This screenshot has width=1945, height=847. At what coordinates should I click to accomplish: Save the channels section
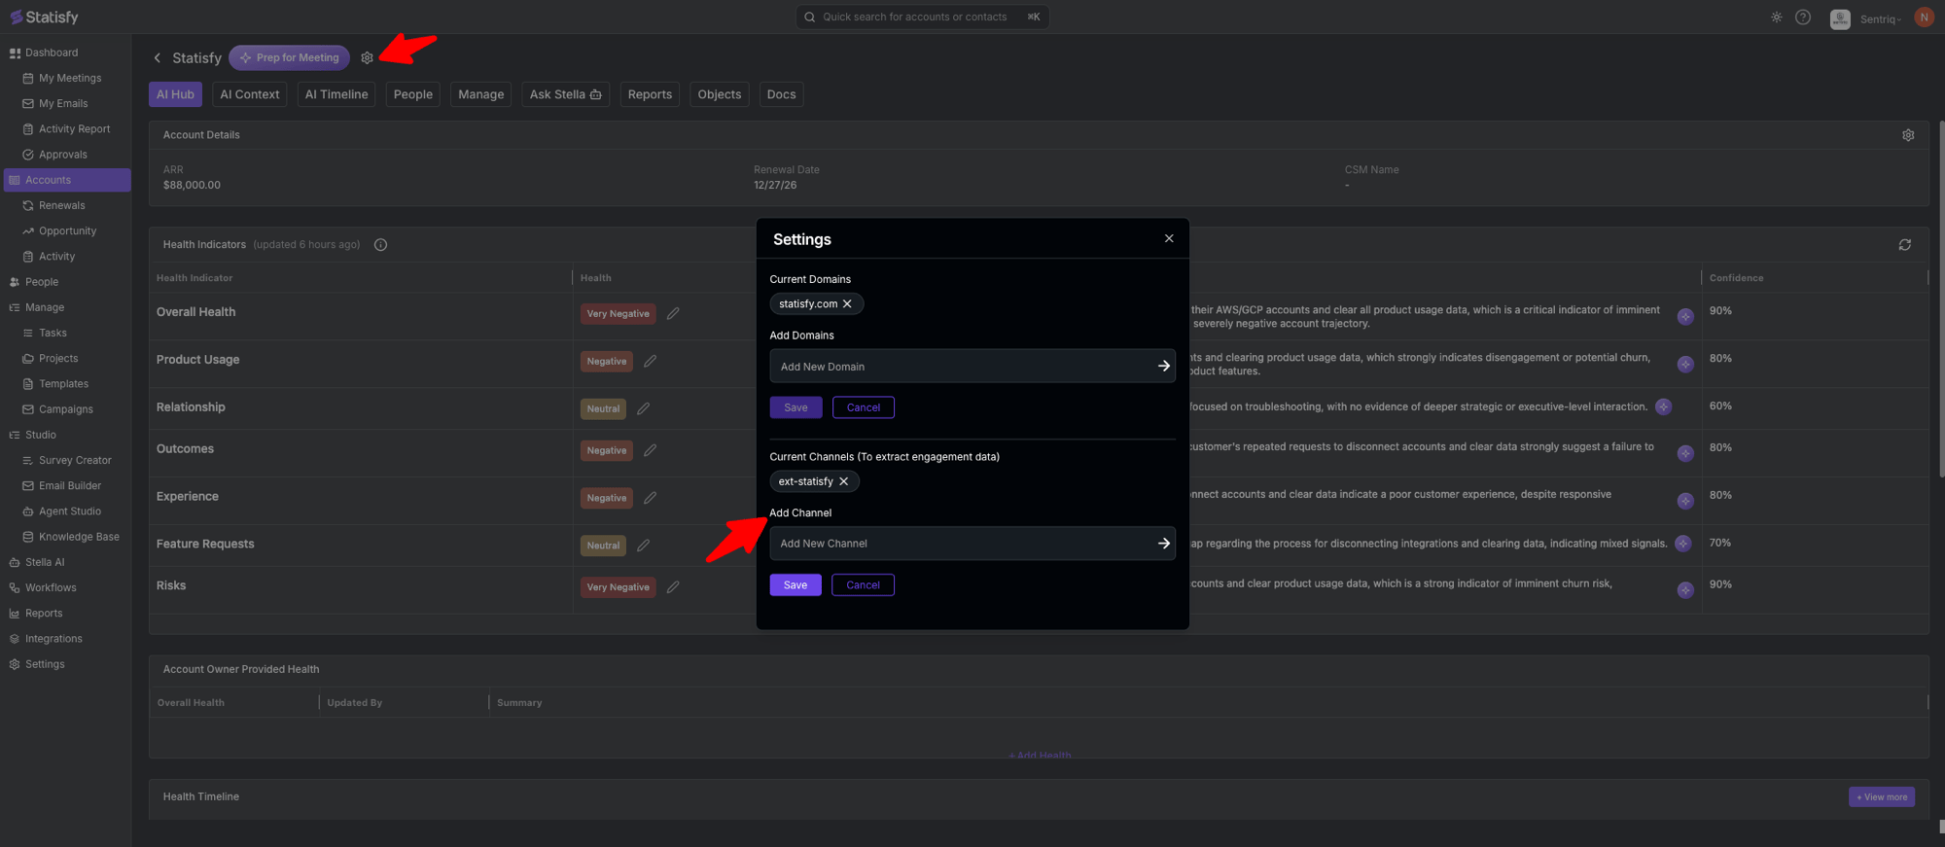(796, 584)
